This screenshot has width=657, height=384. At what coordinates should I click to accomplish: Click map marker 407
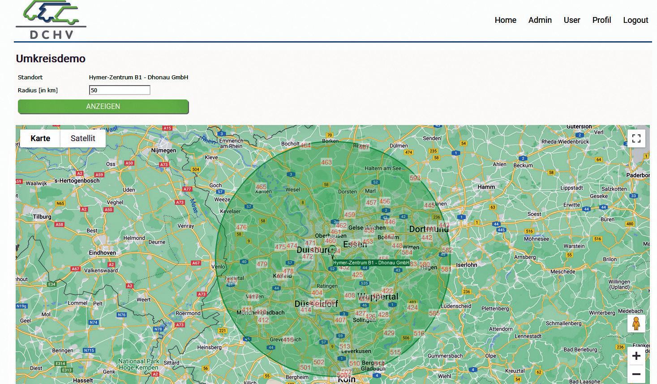point(340,320)
